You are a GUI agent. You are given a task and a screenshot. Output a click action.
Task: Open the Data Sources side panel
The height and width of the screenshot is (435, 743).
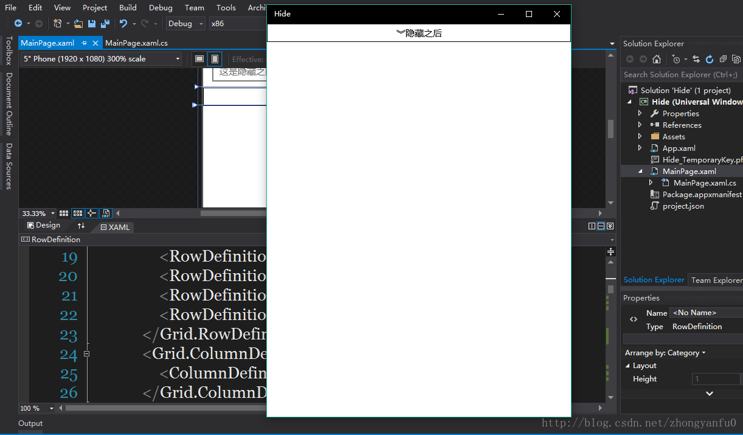(9, 167)
